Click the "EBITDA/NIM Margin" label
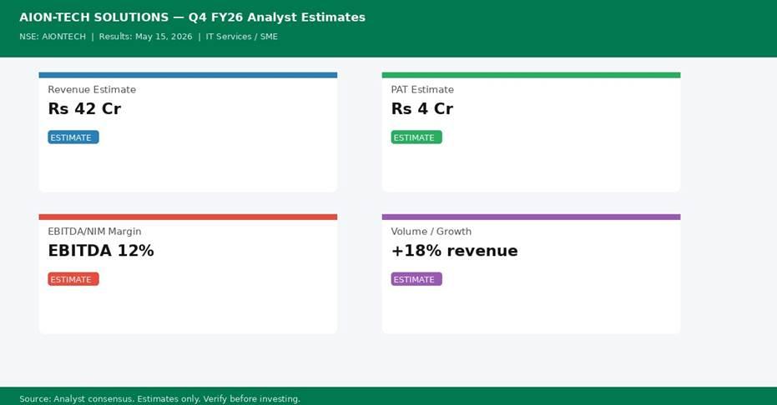Screen dimensions: 777x405 click(x=94, y=232)
